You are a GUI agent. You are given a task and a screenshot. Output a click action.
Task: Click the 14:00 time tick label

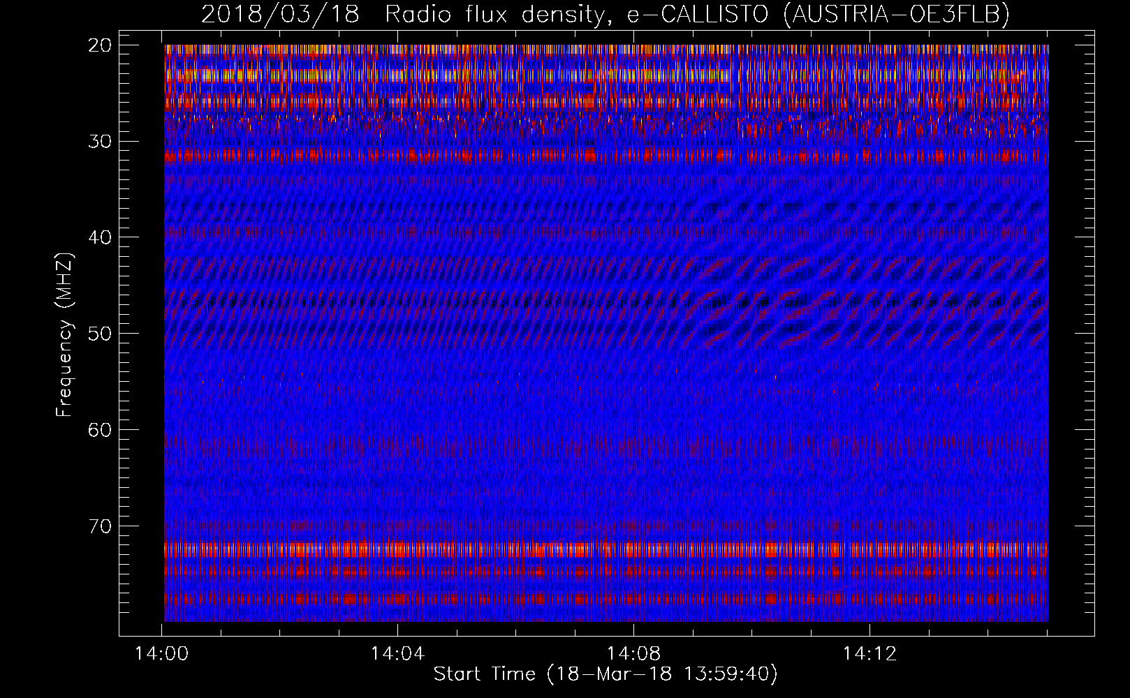pyautogui.click(x=162, y=654)
